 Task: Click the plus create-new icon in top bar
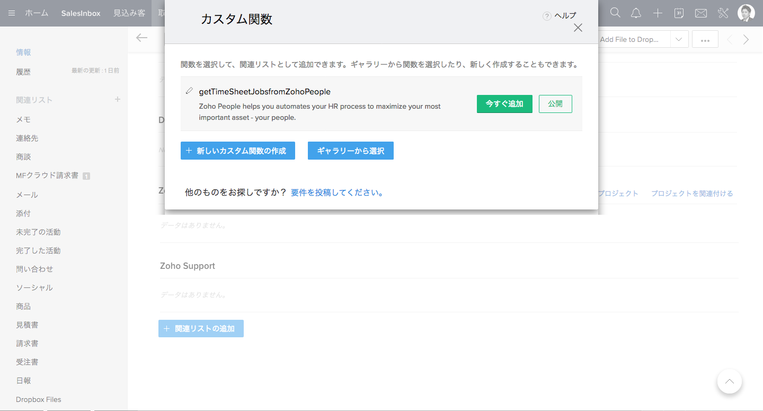pos(658,13)
